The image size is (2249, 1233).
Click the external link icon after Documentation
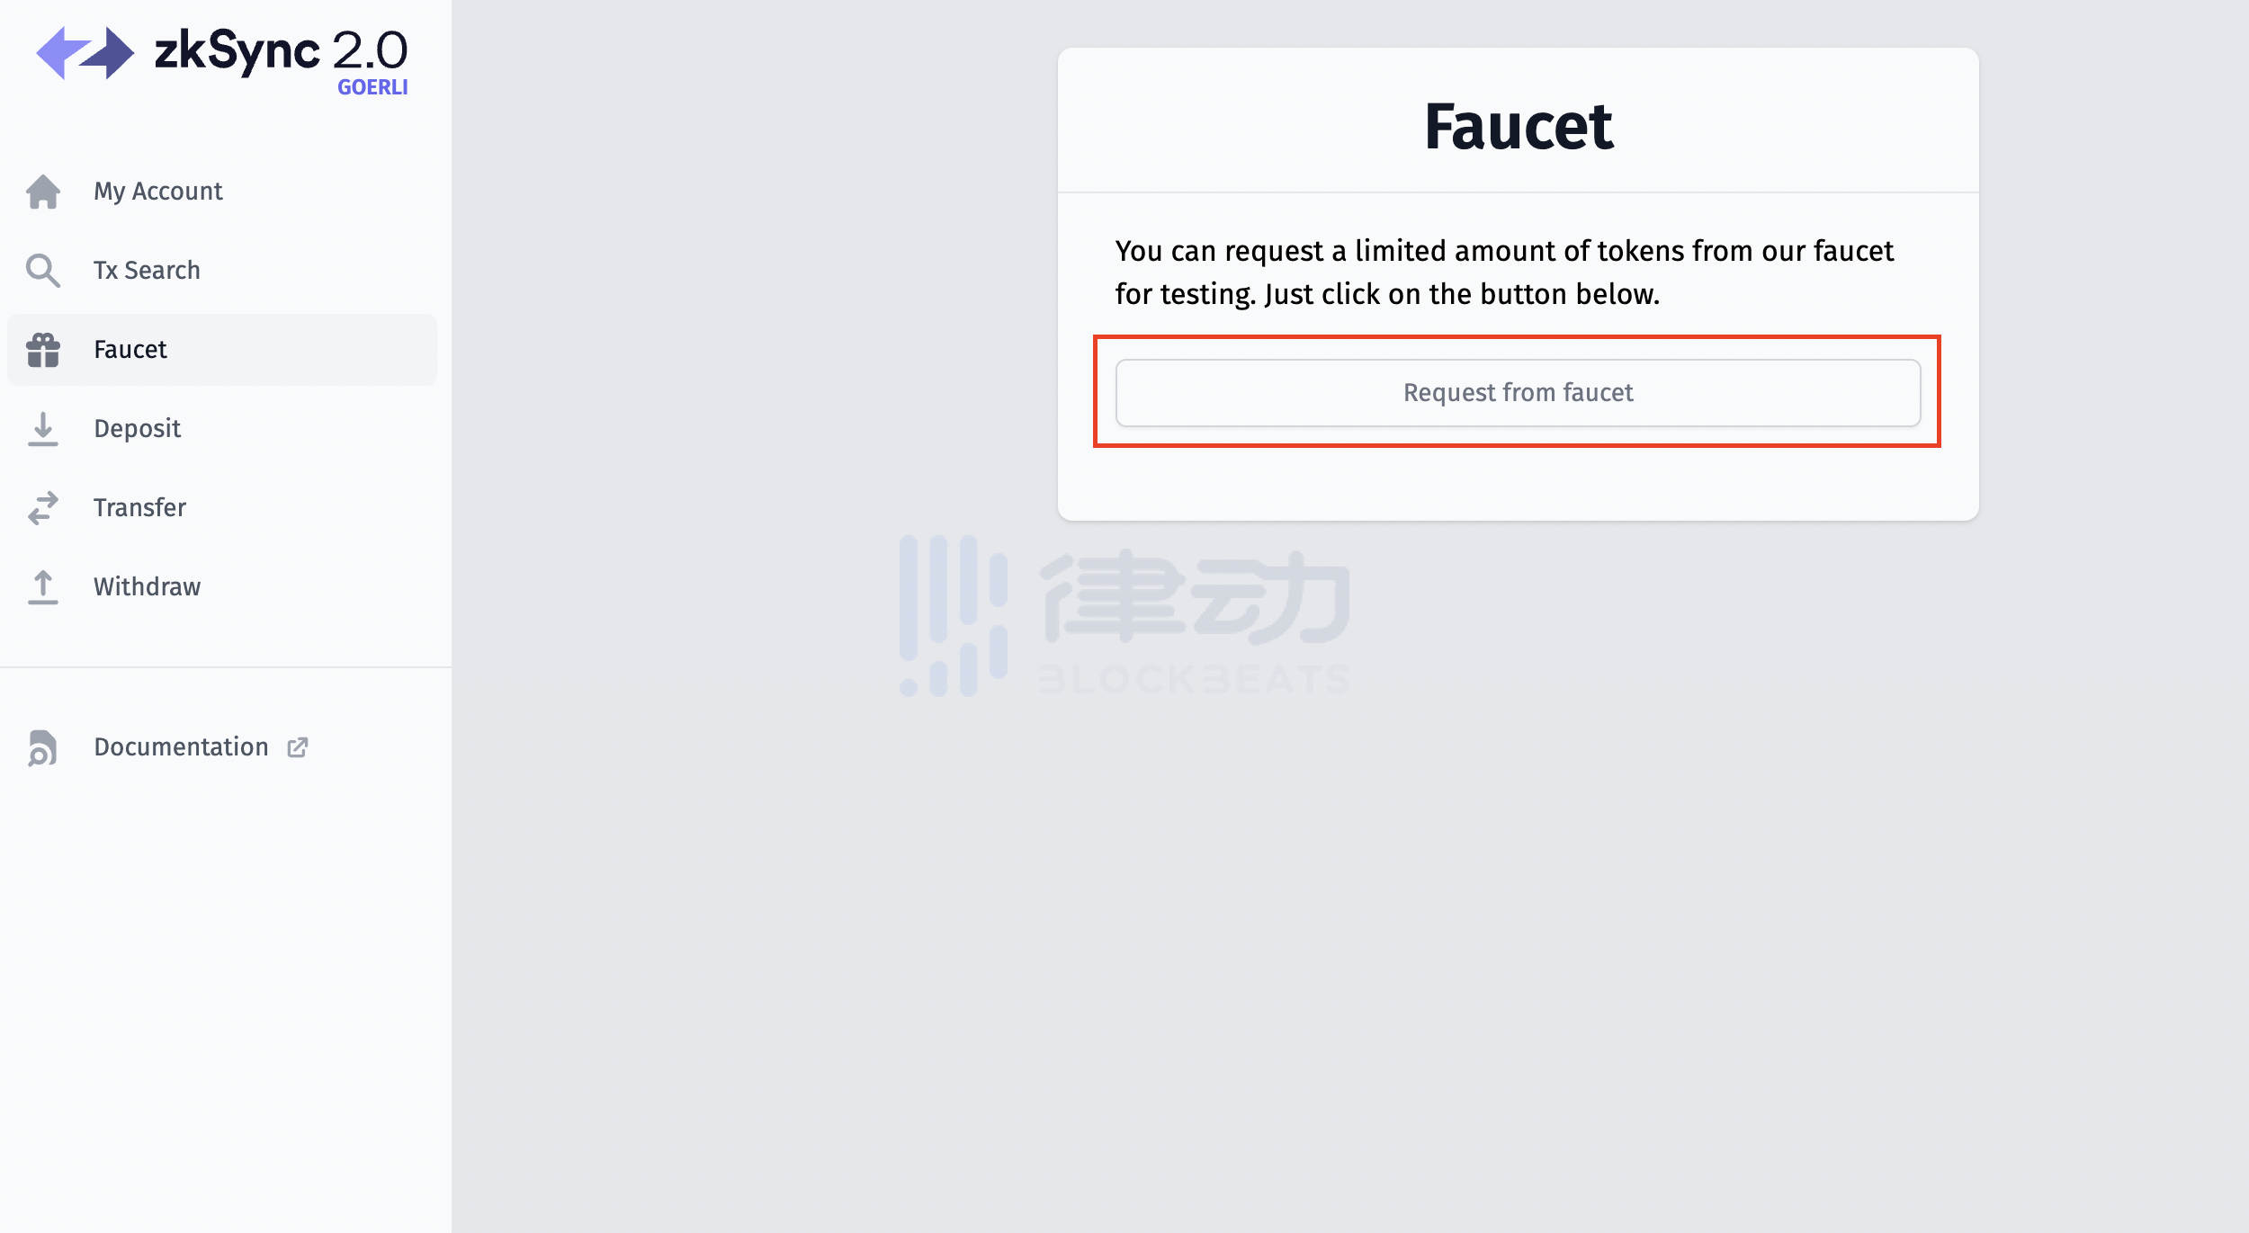(x=298, y=747)
